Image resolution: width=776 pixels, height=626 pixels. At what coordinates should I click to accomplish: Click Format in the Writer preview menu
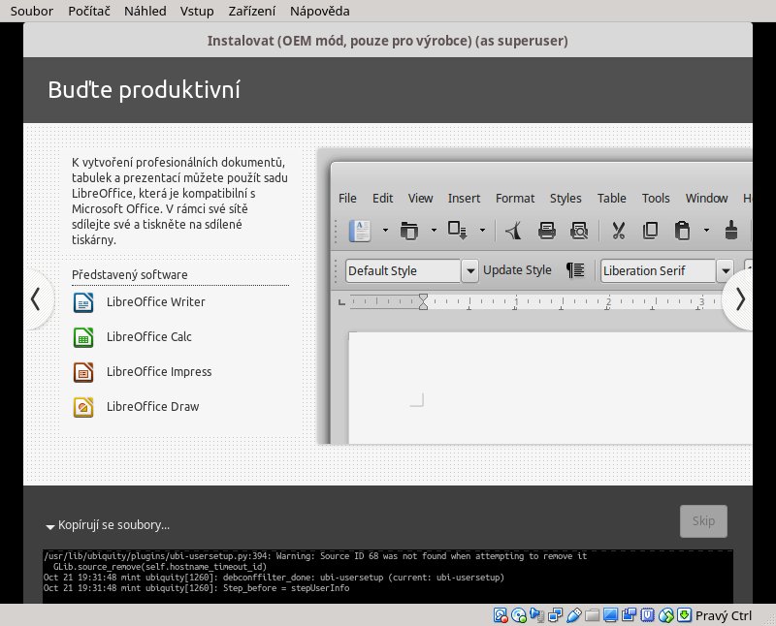tap(515, 199)
